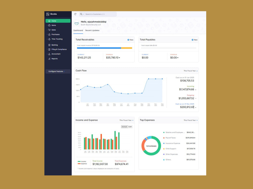The width and height of the screenshot is (253, 189).
Task: Open Top Expenses fiscal year dropdown
Action: tap(191, 120)
